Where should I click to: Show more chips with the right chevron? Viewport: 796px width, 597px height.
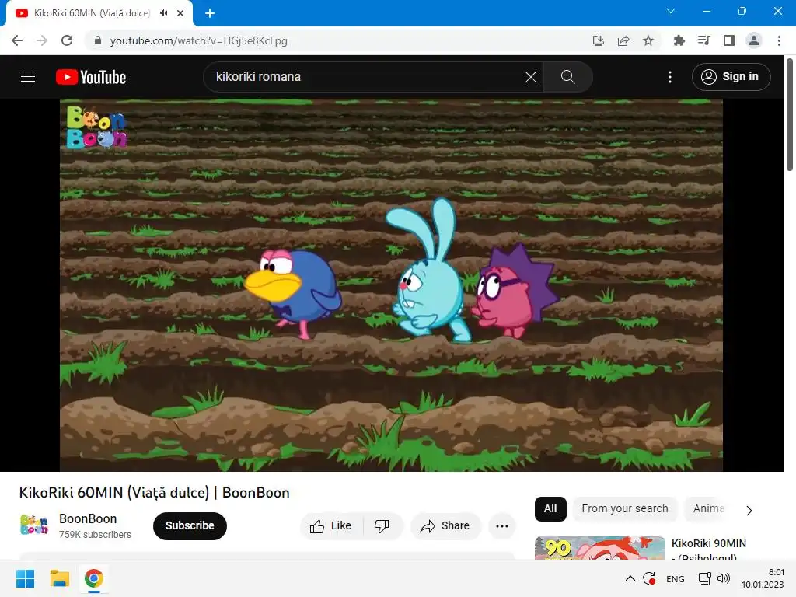[x=749, y=510]
